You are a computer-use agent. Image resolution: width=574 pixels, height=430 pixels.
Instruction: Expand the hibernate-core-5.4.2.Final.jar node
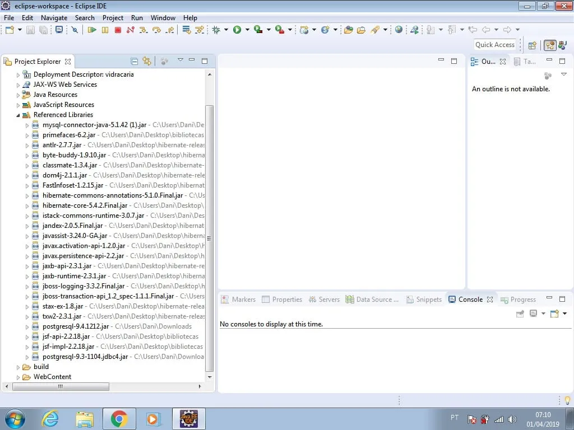(27, 205)
